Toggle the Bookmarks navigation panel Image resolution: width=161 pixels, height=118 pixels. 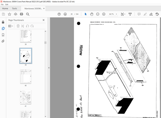(x=3, y=35)
